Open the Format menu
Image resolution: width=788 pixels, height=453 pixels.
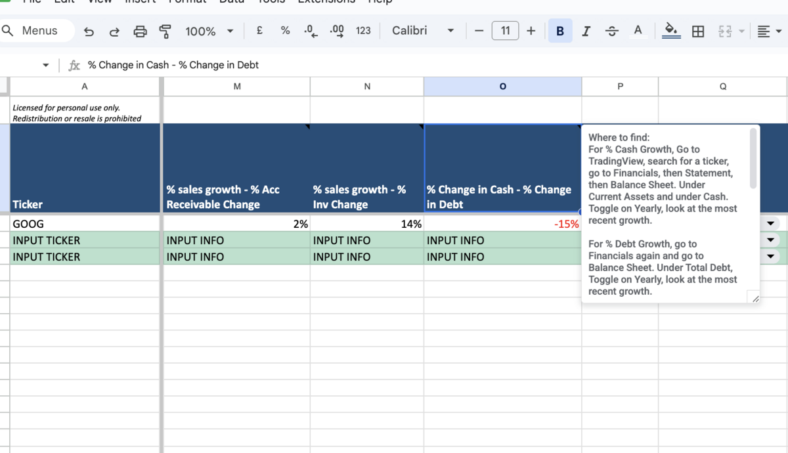coord(188,3)
